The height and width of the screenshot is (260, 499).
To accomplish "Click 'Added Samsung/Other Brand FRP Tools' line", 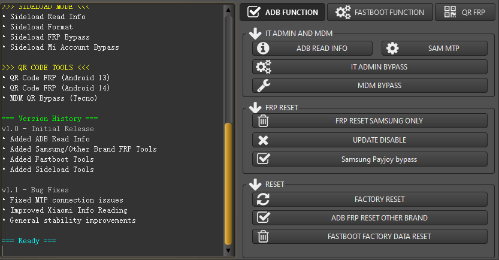I will 83,149.
